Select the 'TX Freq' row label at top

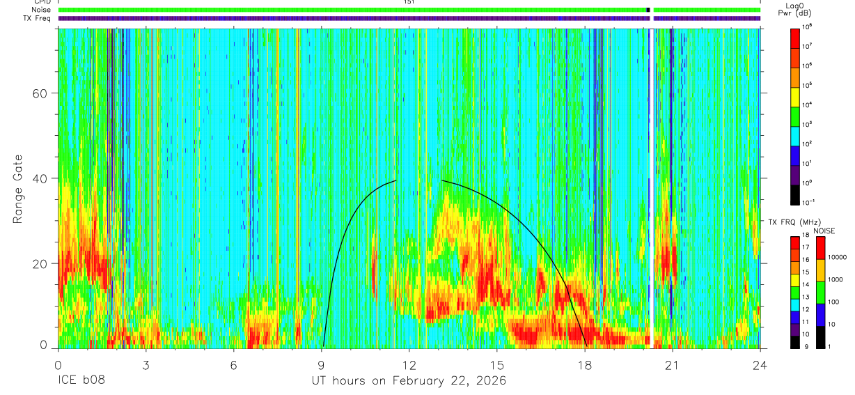coord(38,18)
